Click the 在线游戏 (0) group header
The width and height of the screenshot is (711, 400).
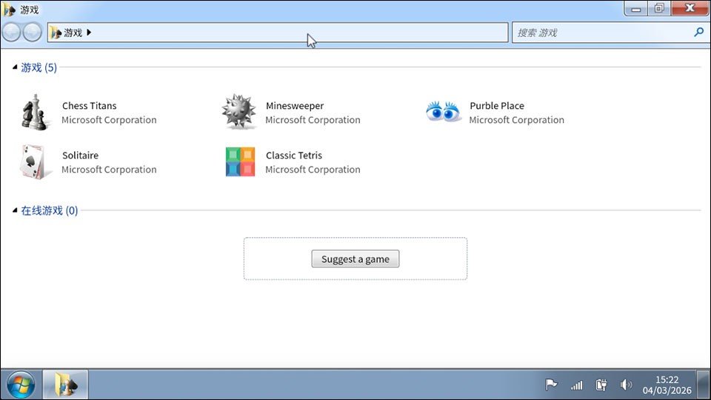tap(50, 210)
